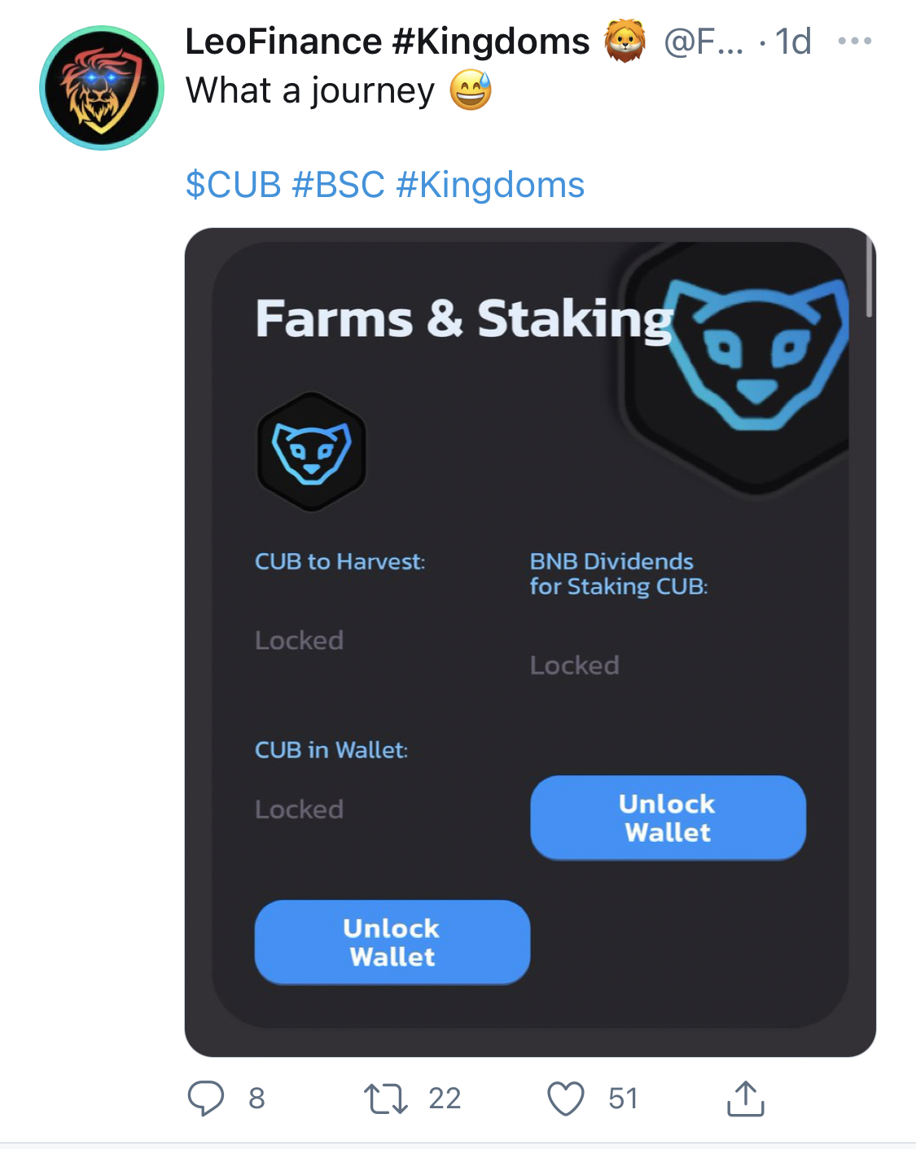Click Unlock Wallet under BNB Dividends
916x1149 pixels.
pyautogui.click(x=668, y=818)
